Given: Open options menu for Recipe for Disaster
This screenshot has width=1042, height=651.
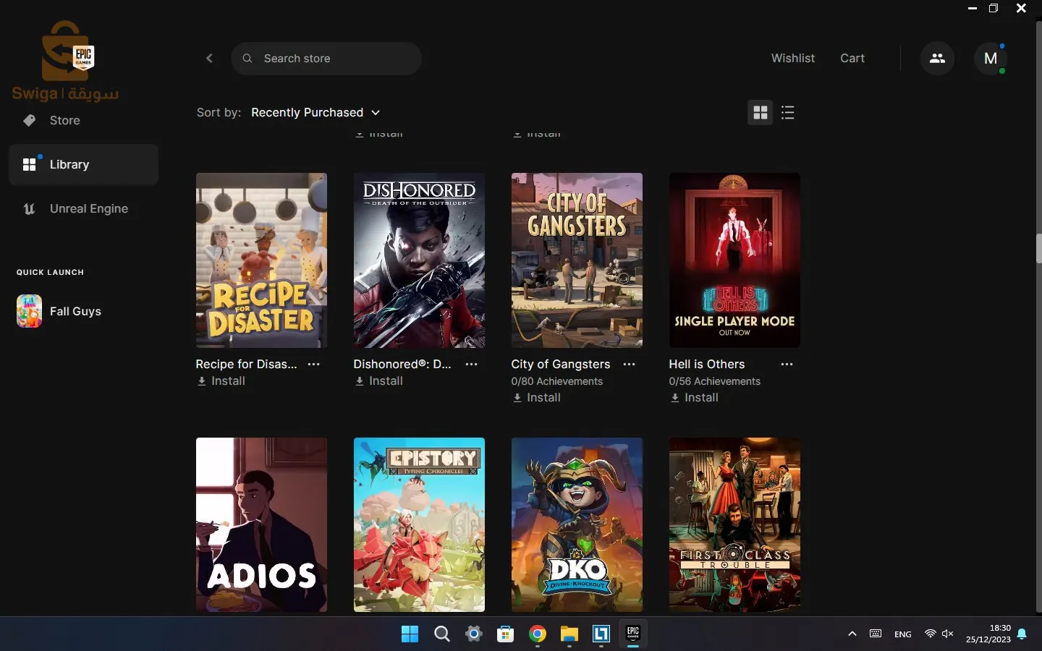Looking at the screenshot, I should coord(314,365).
